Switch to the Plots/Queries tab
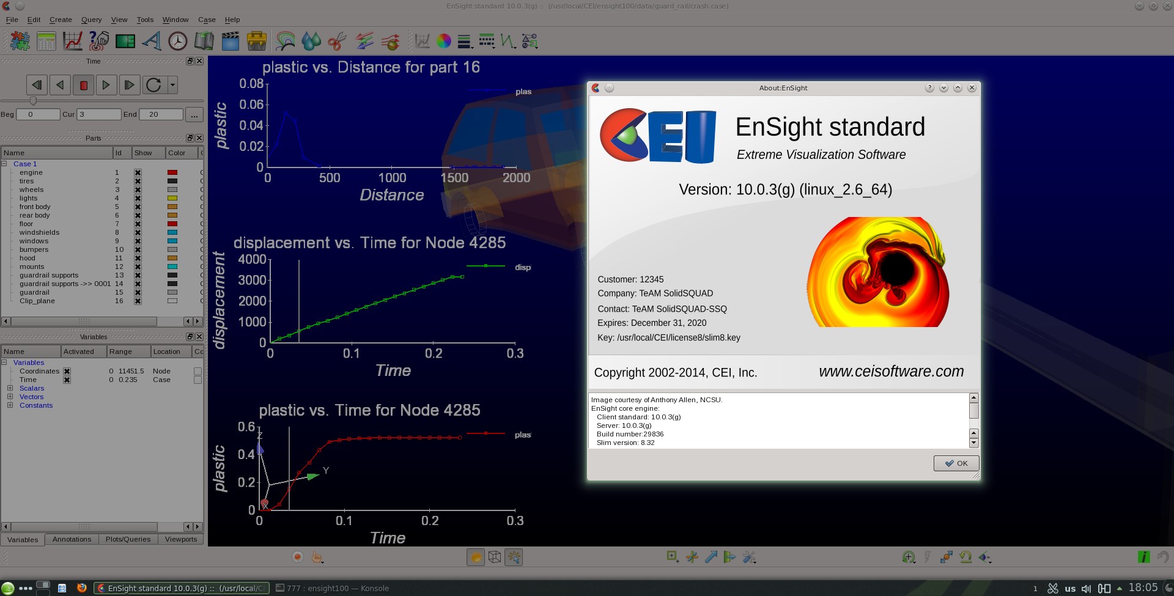This screenshot has width=1174, height=596. click(128, 539)
